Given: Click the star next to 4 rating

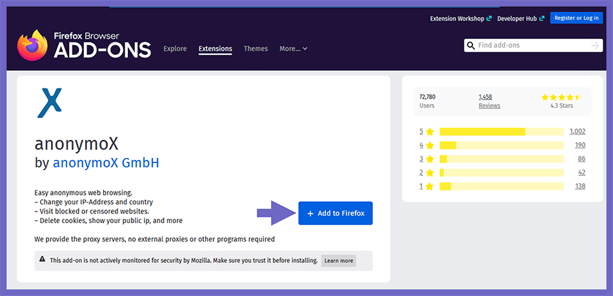Looking at the screenshot, I should 430,145.
